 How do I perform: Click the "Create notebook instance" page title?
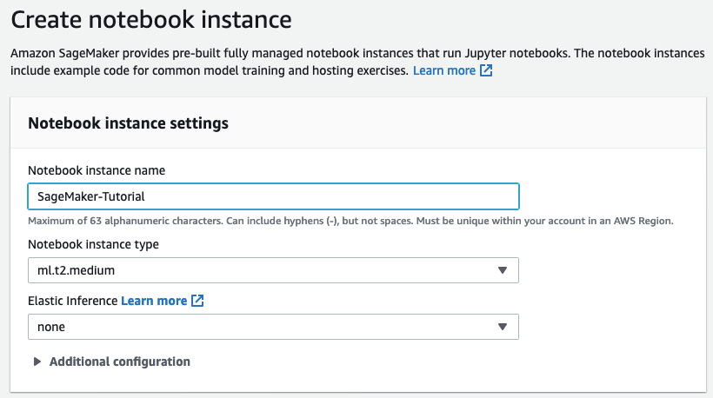(x=151, y=17)
